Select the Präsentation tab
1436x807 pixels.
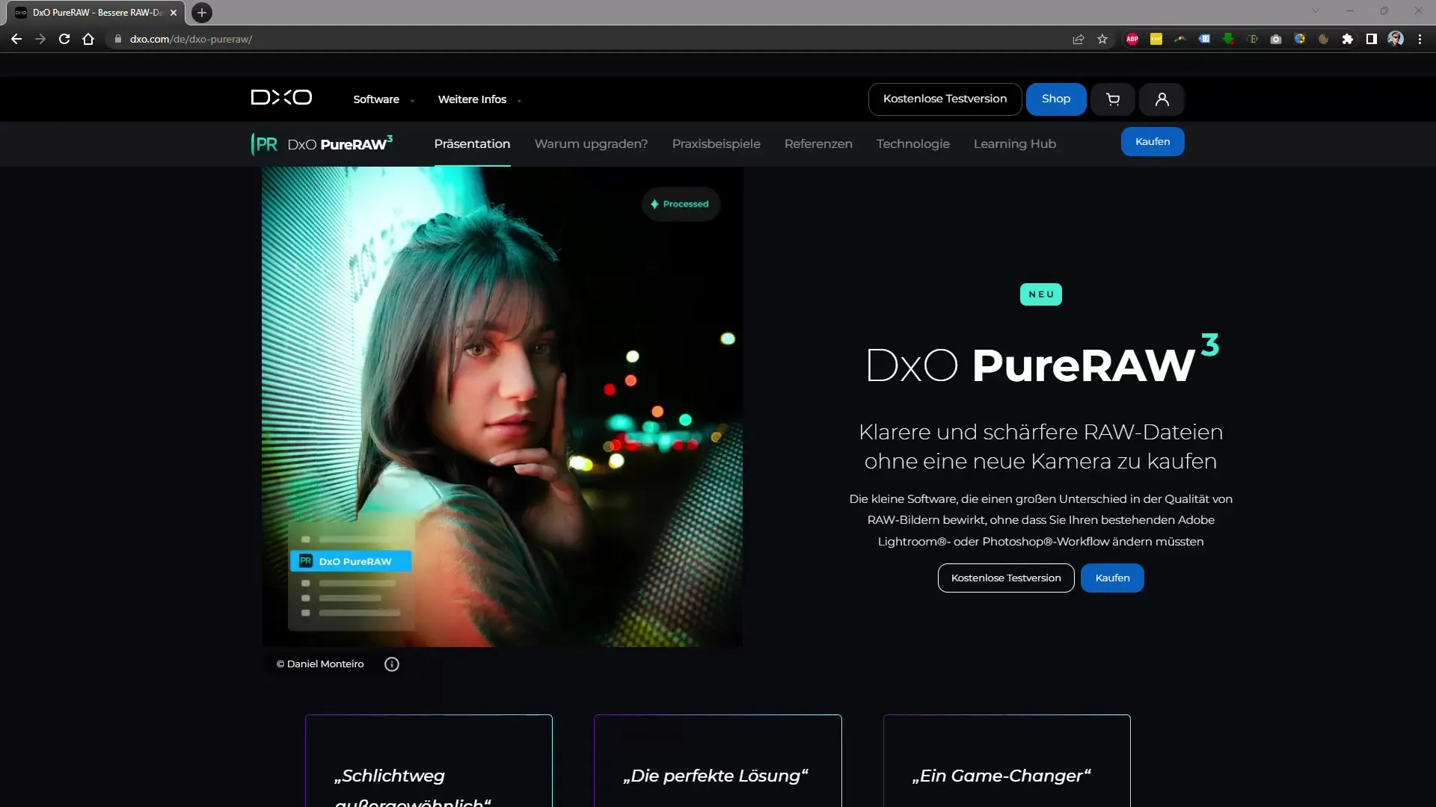coord(473,144)
